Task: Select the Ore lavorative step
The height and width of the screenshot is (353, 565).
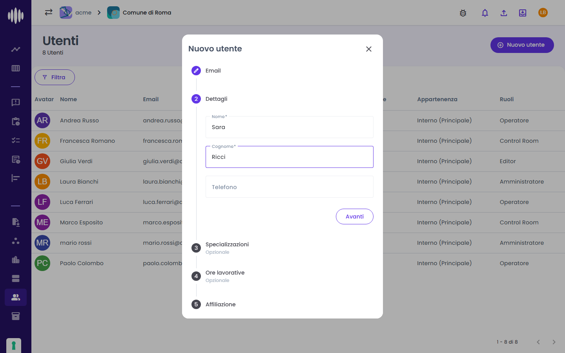Action: (x=218, y=276)
